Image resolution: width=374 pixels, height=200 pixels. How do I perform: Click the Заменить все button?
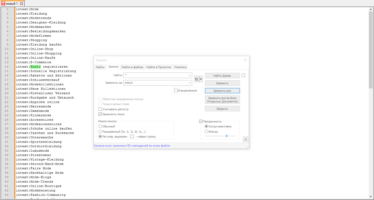(222, 91)
